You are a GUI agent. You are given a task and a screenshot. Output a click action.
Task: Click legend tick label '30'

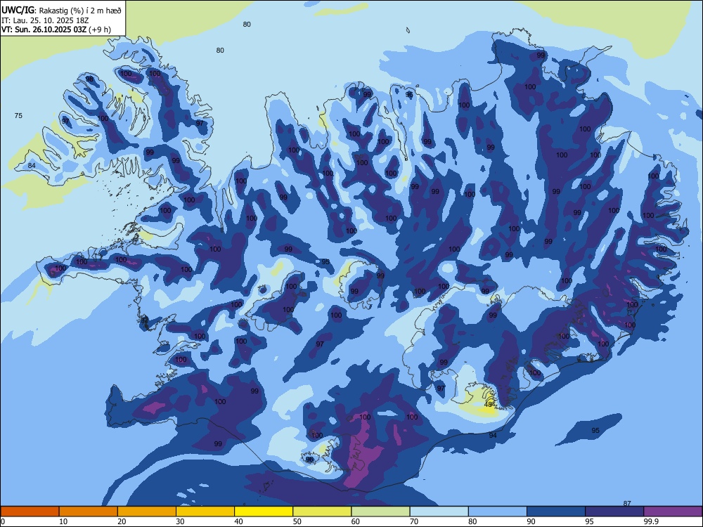(x=180, y=521)
